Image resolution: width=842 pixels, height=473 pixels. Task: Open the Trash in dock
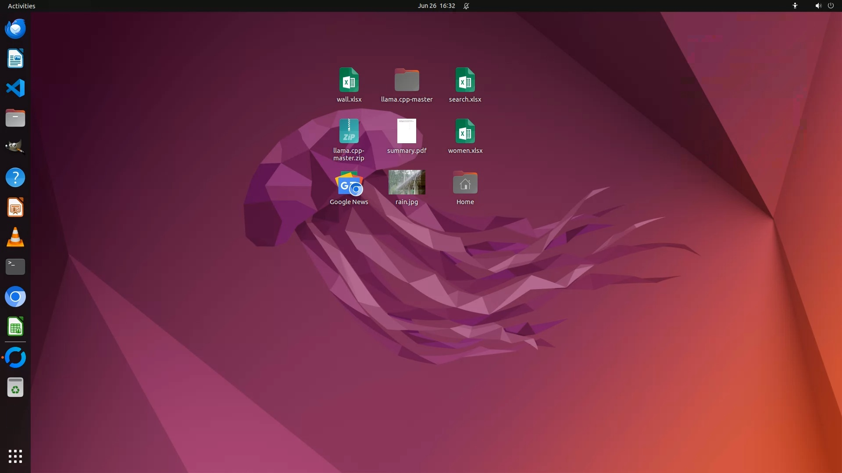(x=15, y=388)
